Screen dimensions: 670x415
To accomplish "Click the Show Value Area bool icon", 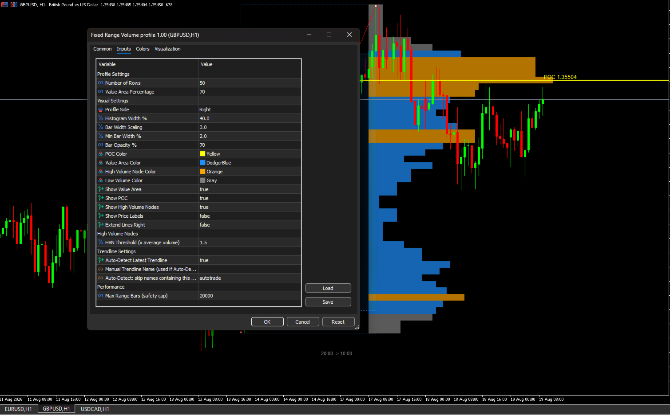I will [x=100, y=189].
